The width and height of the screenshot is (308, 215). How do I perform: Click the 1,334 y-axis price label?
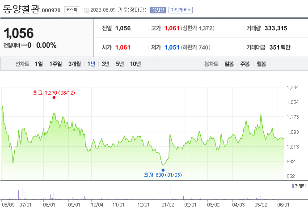[293, 87]
